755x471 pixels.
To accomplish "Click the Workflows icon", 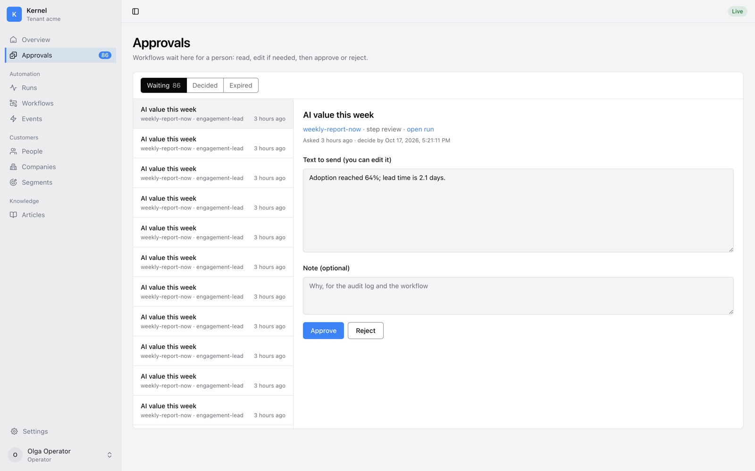I will 13,103.
